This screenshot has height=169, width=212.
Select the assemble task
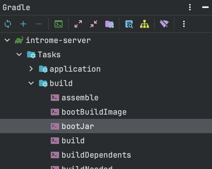pyautogui.click(x=80, y=98)
